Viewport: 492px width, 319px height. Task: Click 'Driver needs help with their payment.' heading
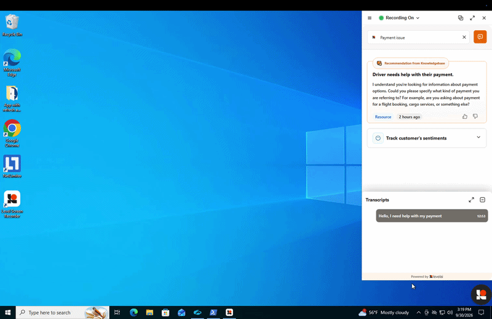[413, 74]
